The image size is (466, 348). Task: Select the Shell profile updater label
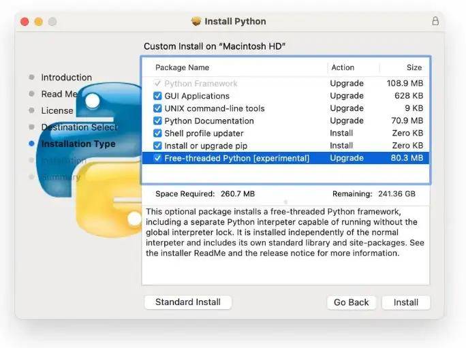tap(204, 133)
